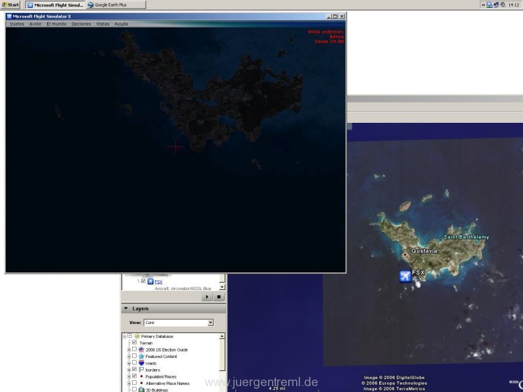523x392 pixels.
Task: Click the Primary Database layer icon
Action: pyautogui.click(x=137, y=336)
